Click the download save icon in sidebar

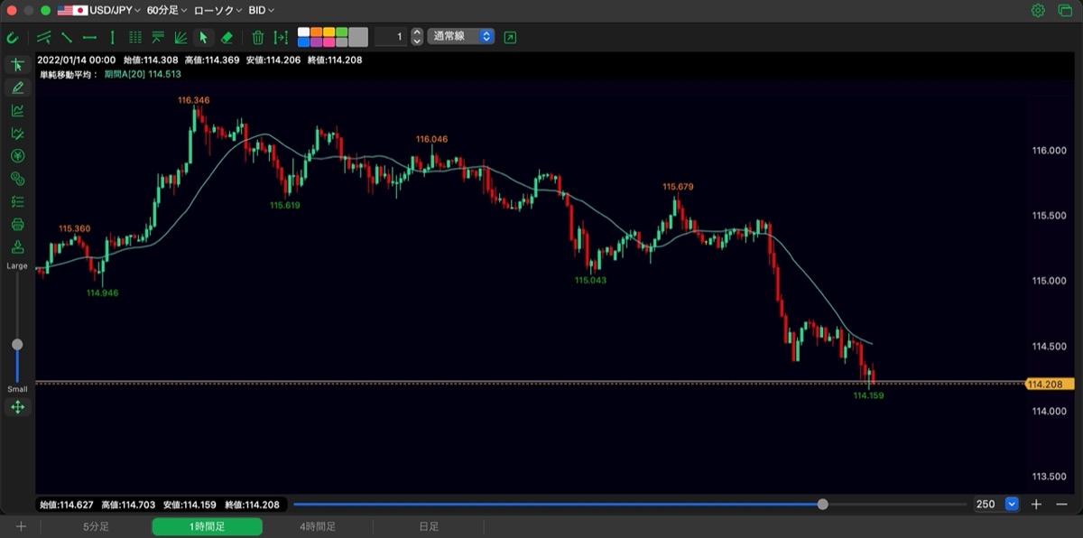pos(17,247)
